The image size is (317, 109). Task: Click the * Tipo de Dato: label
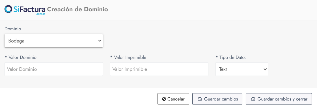click(231, 57)
